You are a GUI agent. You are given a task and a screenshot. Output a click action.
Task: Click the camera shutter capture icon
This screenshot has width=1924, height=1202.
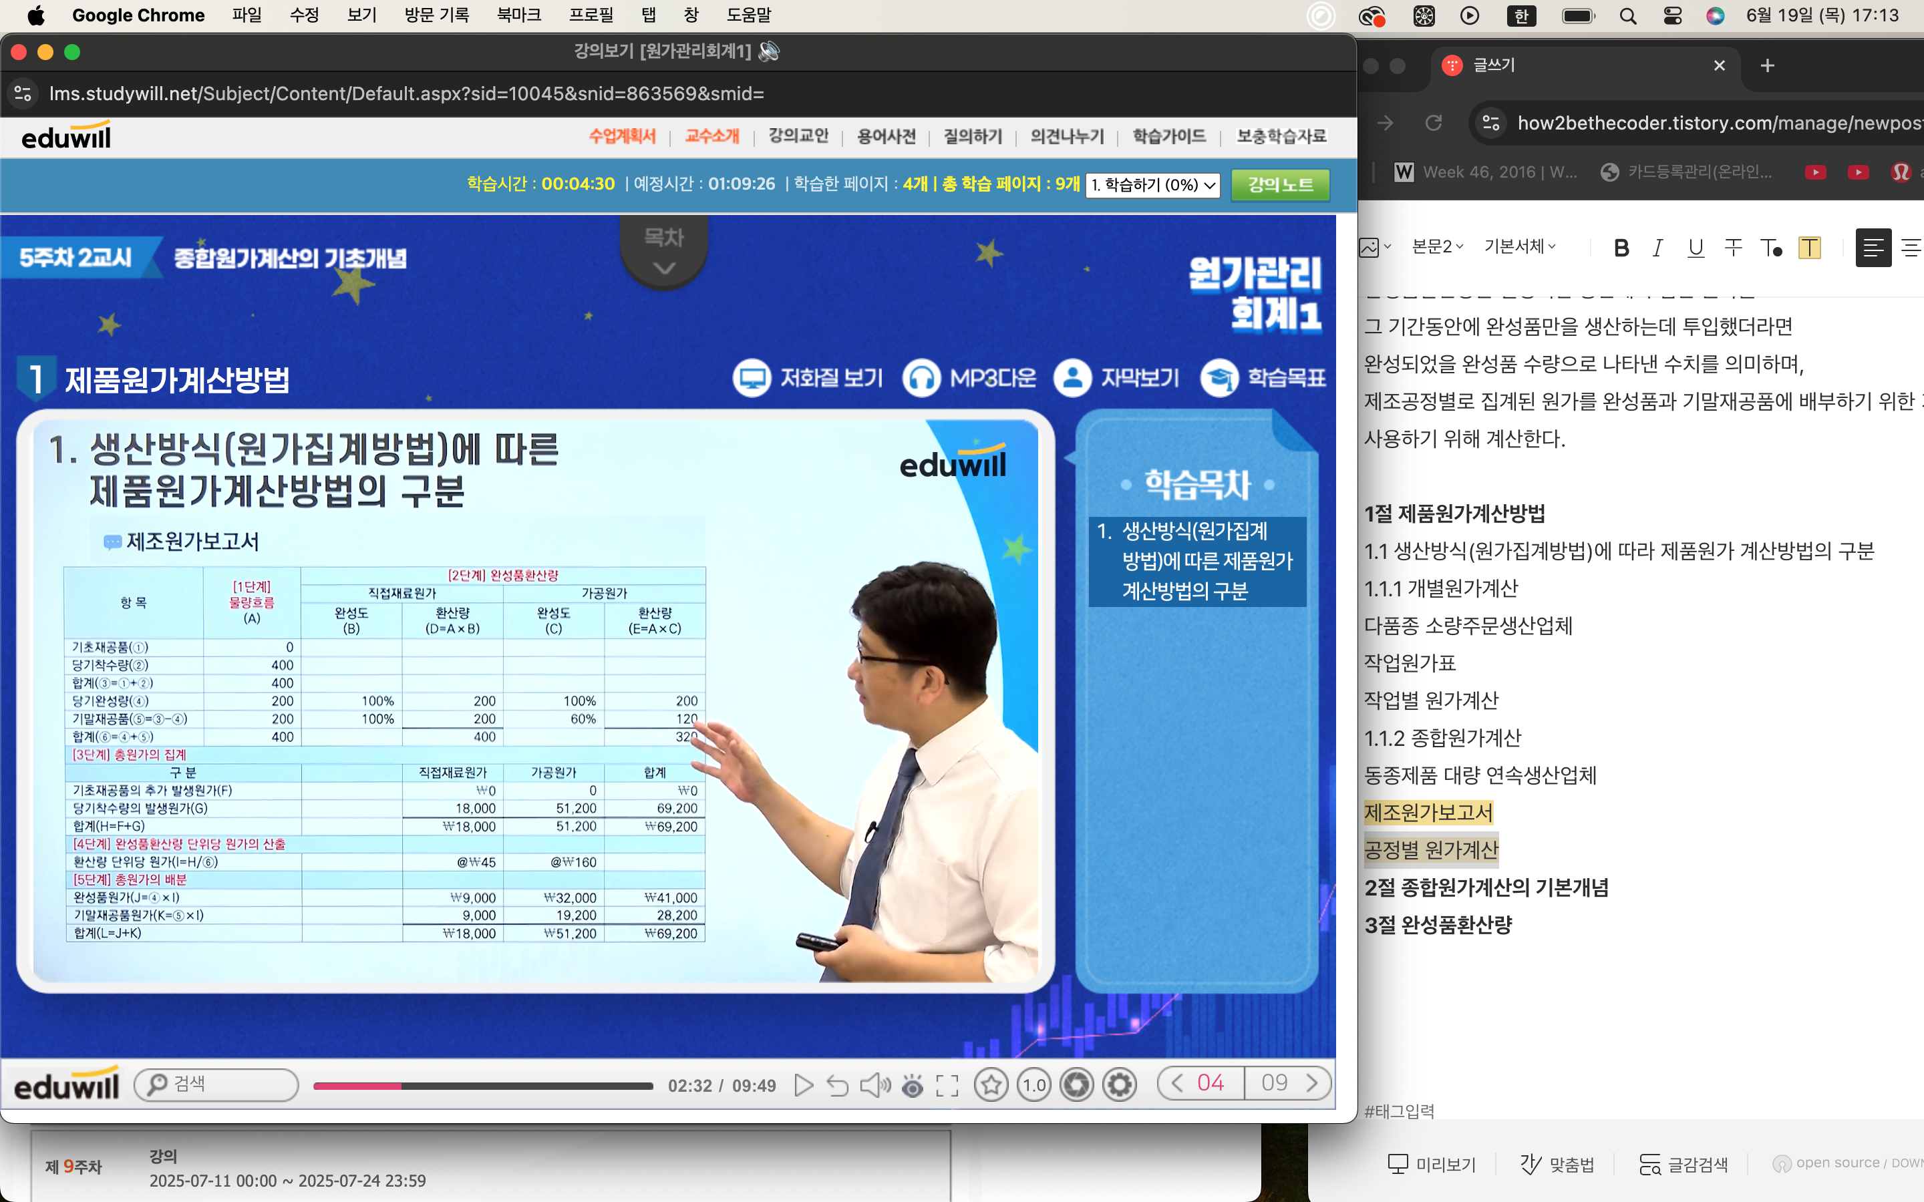point(1076,1085)
